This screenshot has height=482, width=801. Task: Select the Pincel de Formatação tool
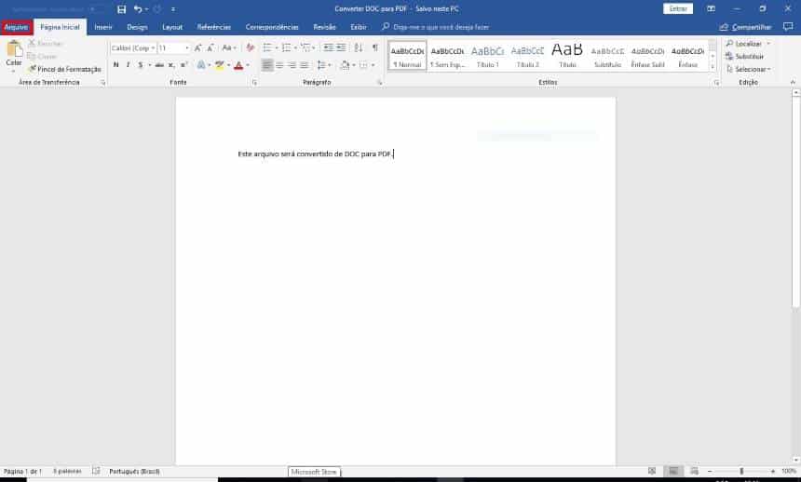64,69
